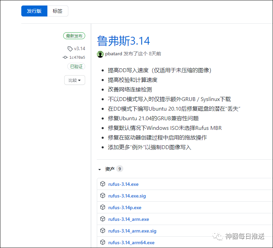The height and width of the screenshot is (248, 273).
Task: Click the tag icon beside v3.14
Action: (70, 49)
